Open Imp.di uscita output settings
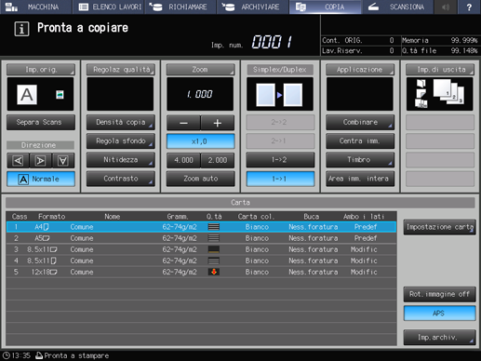Image resolution: width=481 pixels, height=361 pixels. click(x=440, y=70)
